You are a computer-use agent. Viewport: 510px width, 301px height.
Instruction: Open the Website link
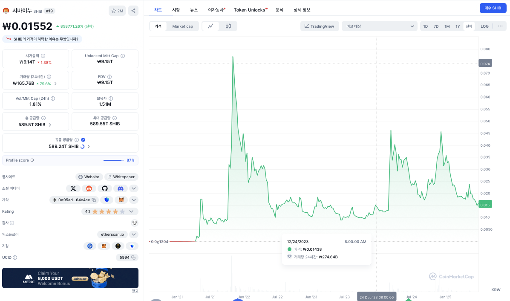[x=89, y=177]
